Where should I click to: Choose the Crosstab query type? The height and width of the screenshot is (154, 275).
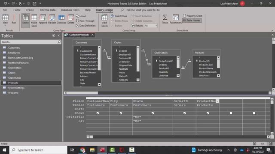click(x=61, y=19)
